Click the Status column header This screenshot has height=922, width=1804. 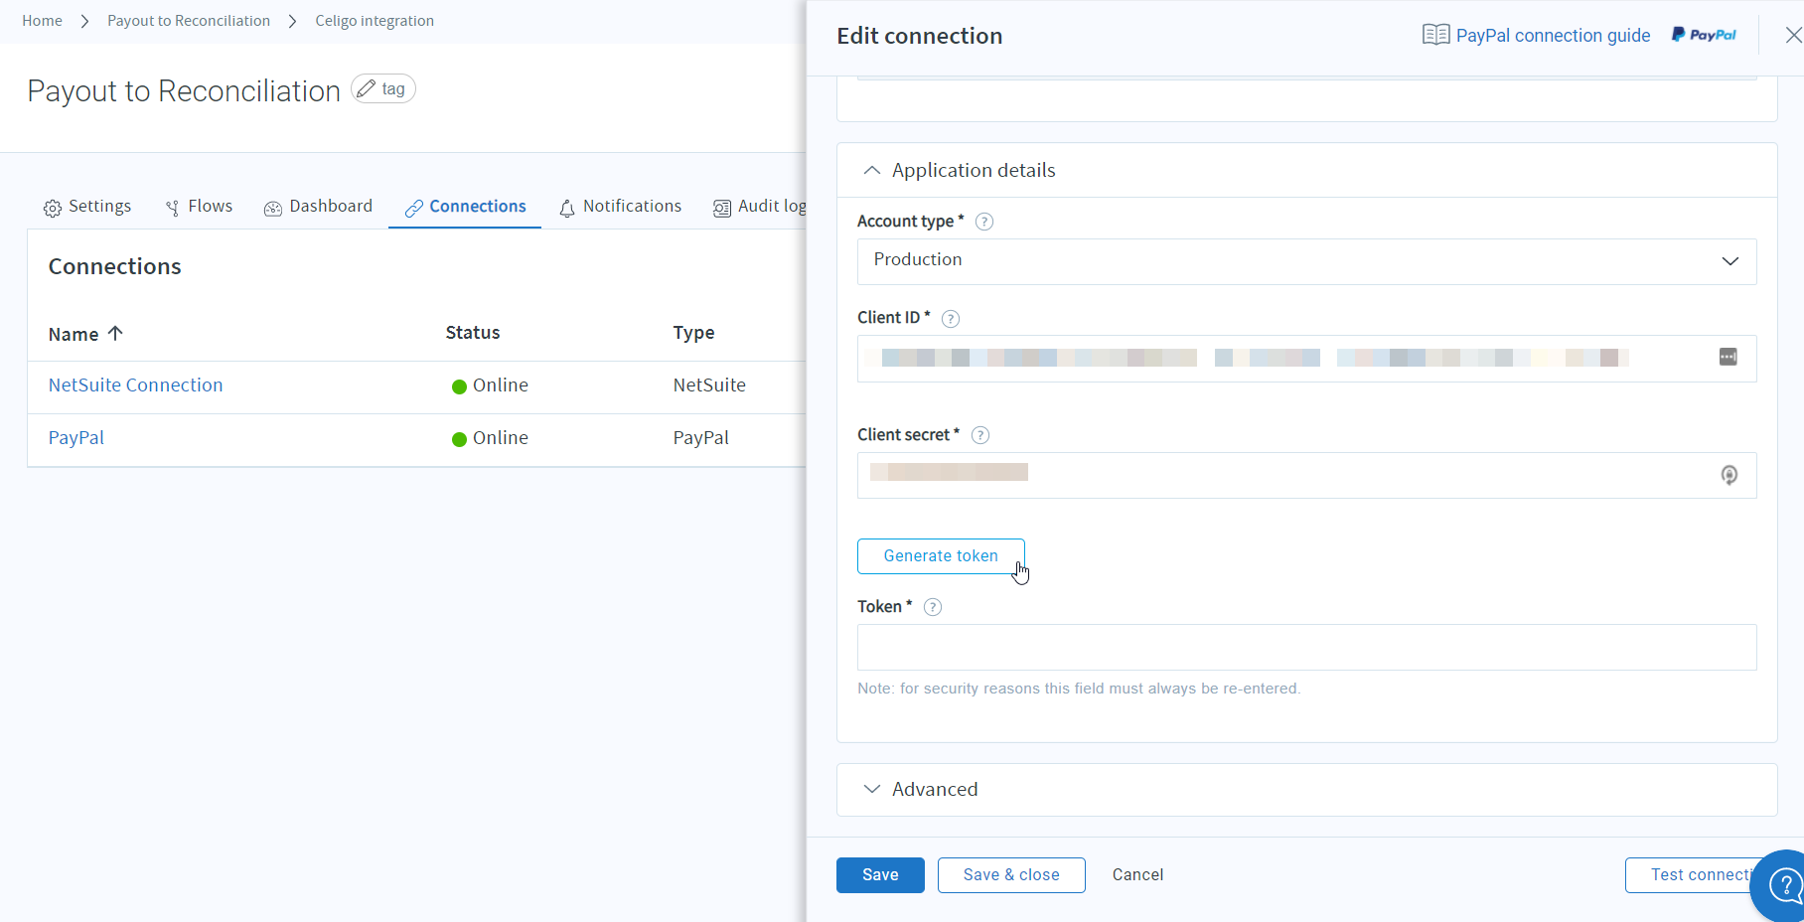(x=473, y=333)
